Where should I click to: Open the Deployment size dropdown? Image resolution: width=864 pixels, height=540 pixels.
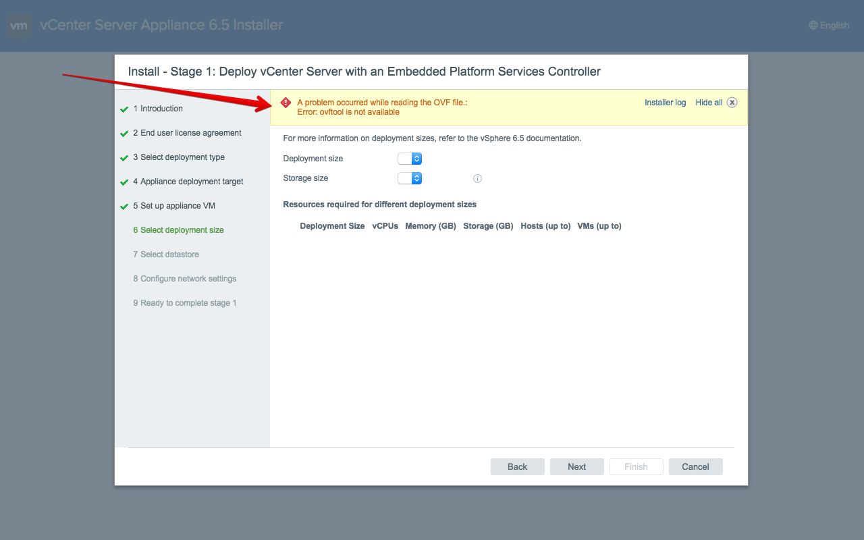pyautogui.click(x=410, y=159)
